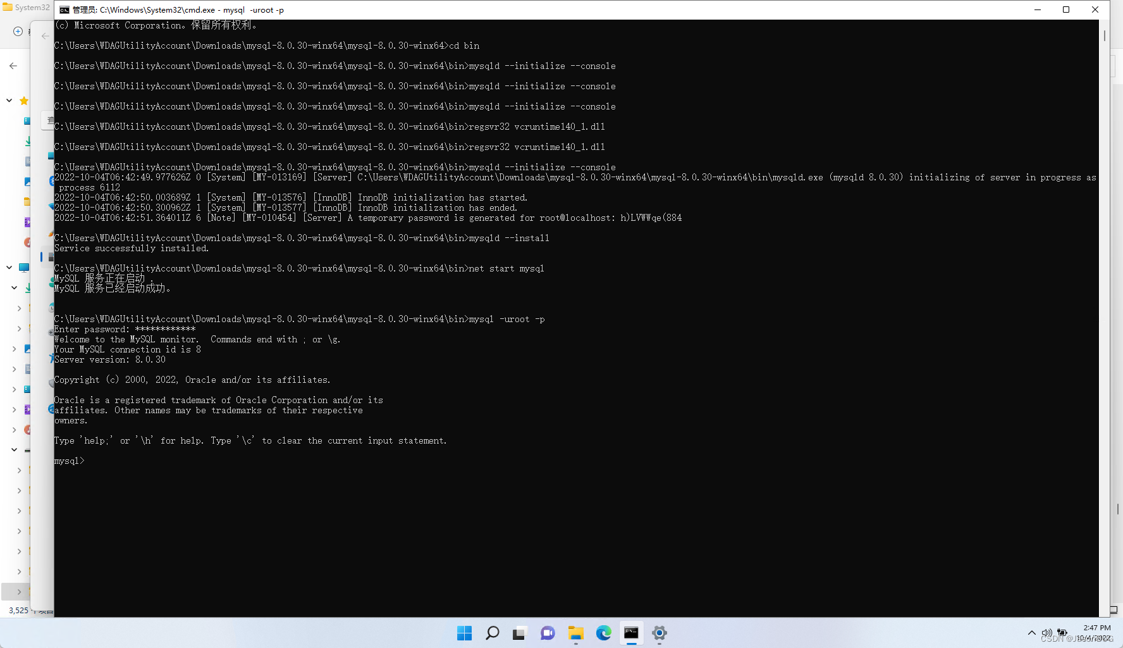Click the This PC monitor icon in sidebar
The image size is (1123, 648).
click(x=23, y=267)
